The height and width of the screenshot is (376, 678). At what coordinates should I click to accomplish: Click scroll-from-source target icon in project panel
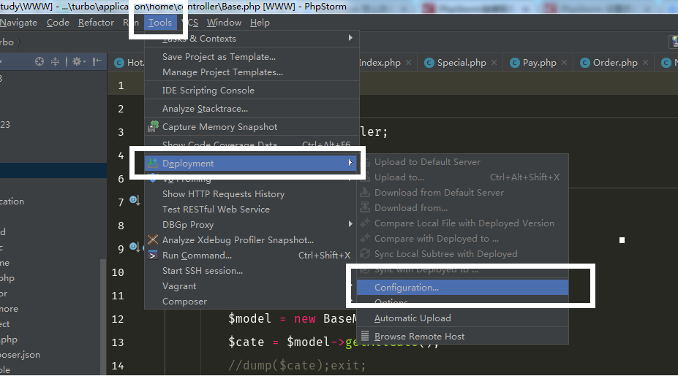click(x=39, y=61)
